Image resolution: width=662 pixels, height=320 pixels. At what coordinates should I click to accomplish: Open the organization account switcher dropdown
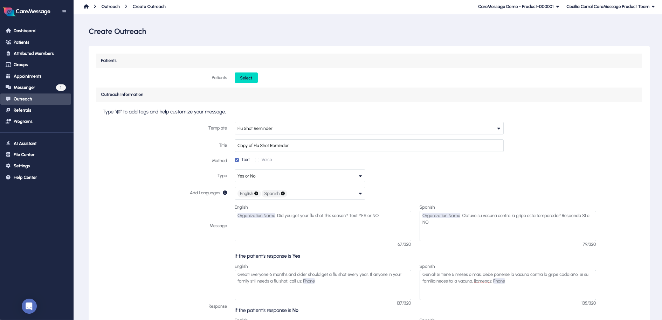click(518, 7)
